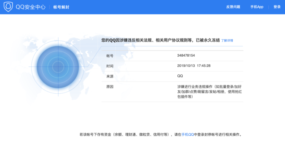Click the 登录 login link

pyautogui.click(x=277, y=7)
